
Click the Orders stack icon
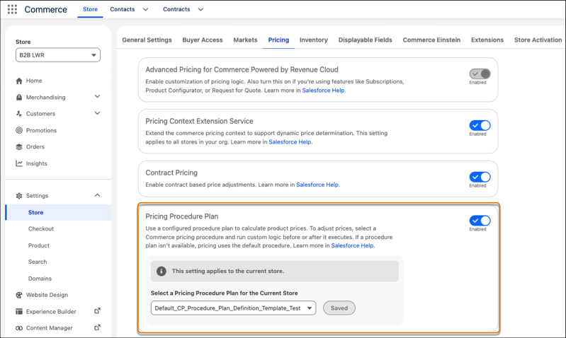19,147
